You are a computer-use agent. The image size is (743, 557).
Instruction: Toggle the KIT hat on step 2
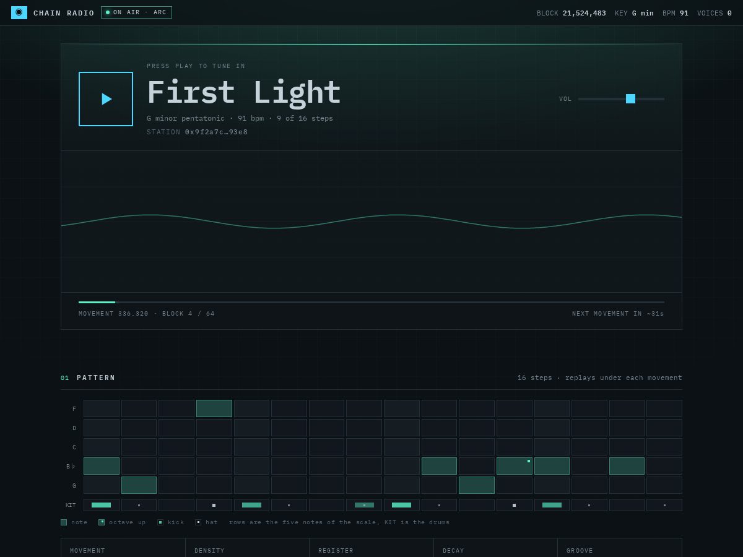[x=139, y=505]
